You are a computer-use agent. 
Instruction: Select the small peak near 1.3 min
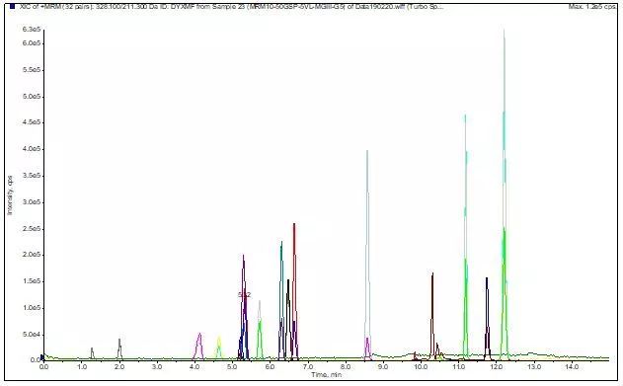click(x=92, y=353)
